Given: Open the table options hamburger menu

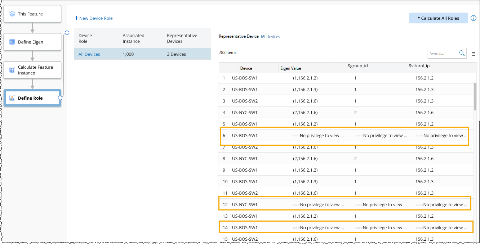Looking at the screenshot, I should (474, 54).
